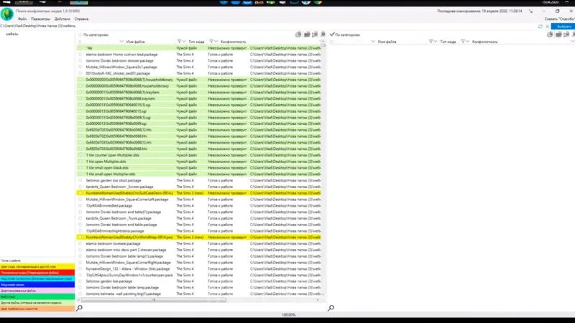The height and width of the screenshot is (323, 575).
Task: Click the dark blue legend color bar
Action: point(37,284)
